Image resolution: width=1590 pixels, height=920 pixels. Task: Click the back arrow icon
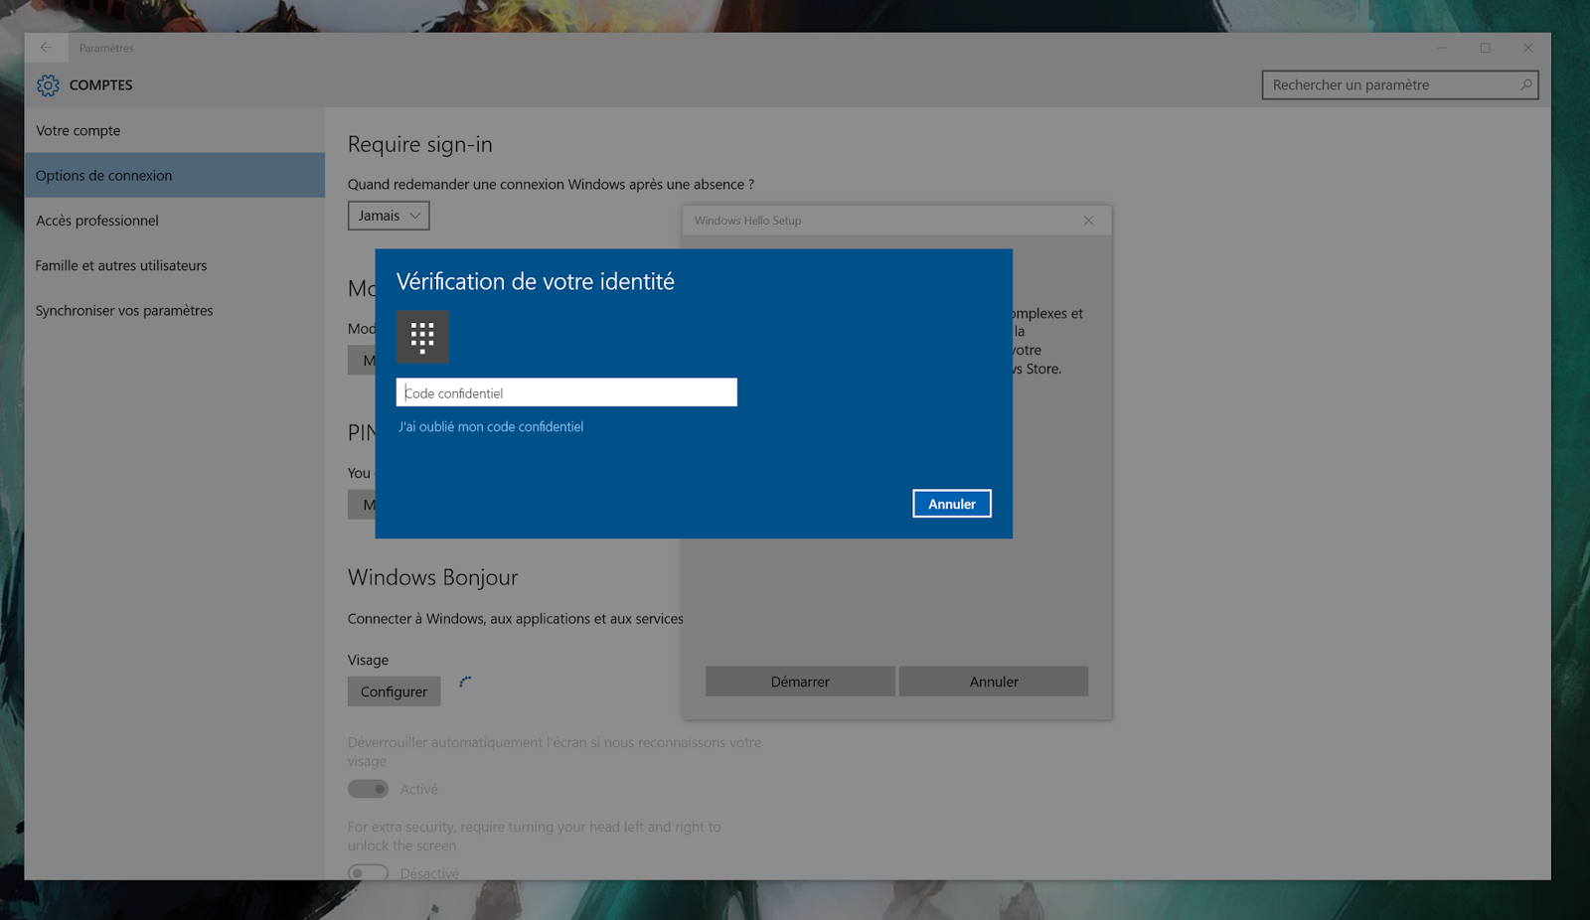point(46,47)
